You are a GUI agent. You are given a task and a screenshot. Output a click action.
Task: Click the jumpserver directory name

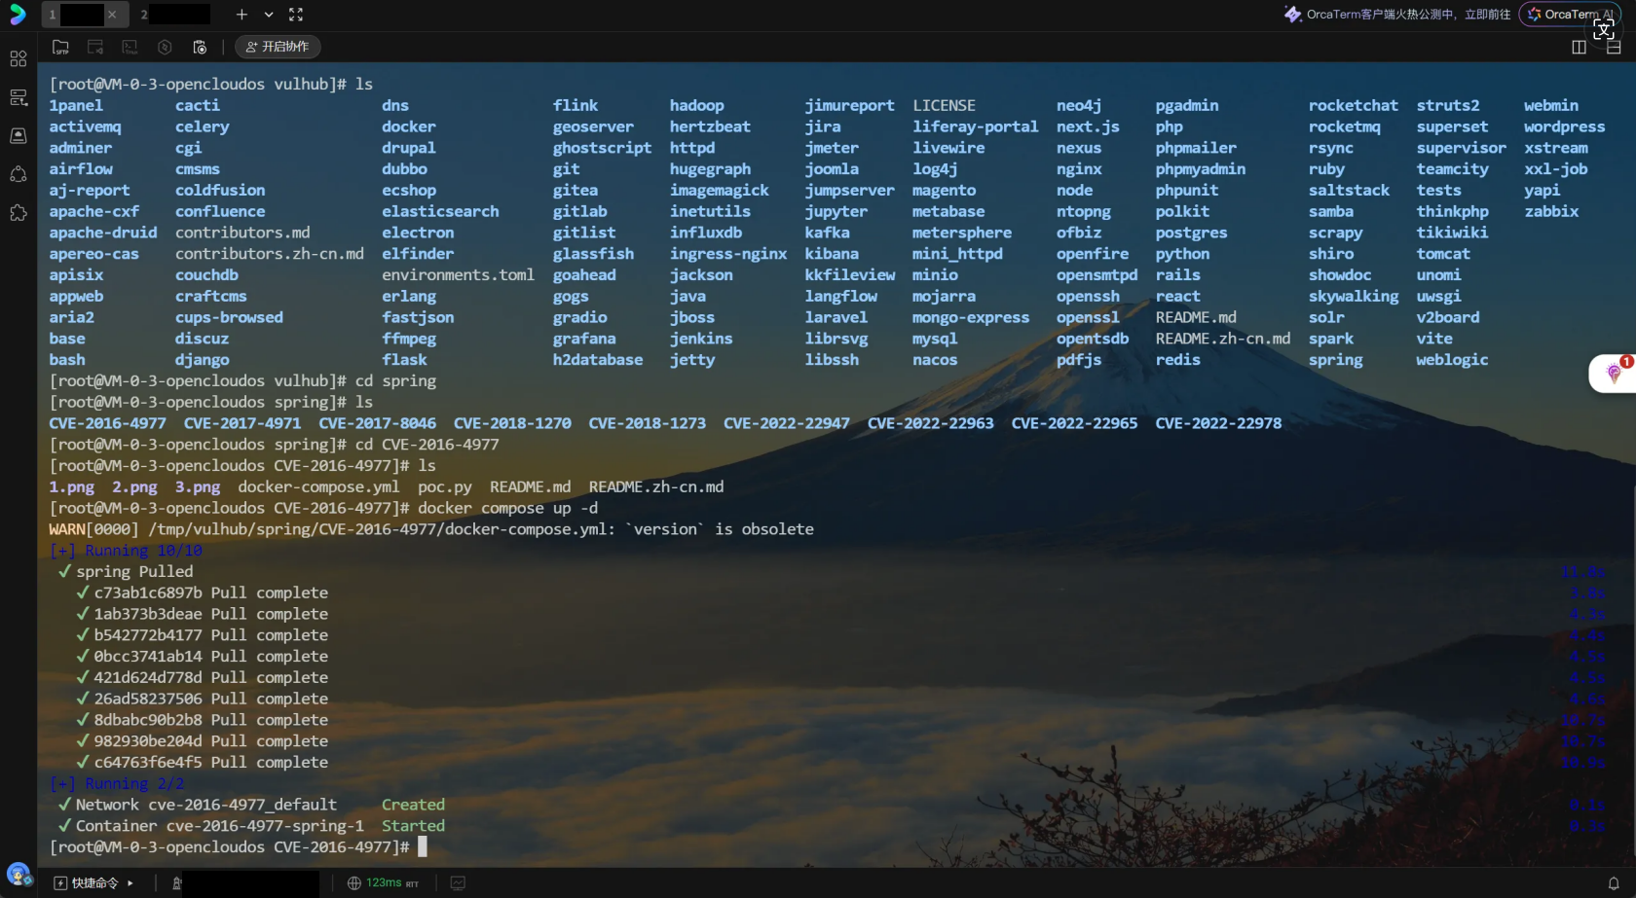(849, 191)
